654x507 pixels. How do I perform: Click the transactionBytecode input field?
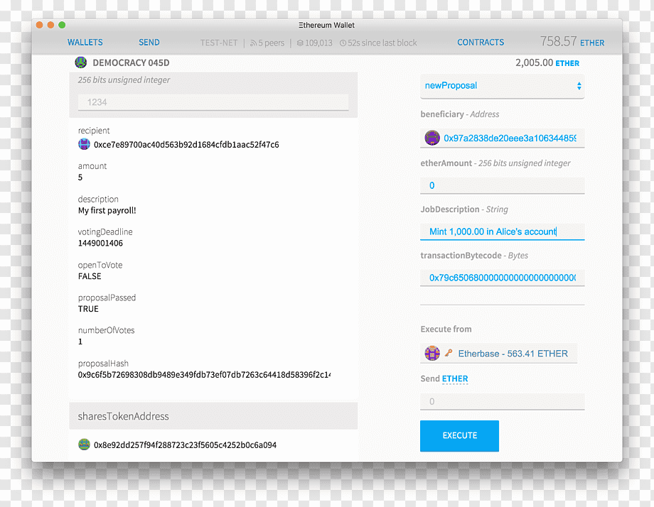click(502, 278)
